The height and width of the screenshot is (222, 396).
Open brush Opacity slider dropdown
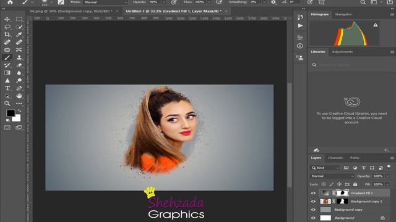click(163, 2)
